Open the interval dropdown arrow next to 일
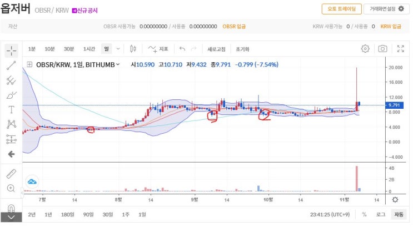This screenshot has height=227, width=413. point(118,49)
